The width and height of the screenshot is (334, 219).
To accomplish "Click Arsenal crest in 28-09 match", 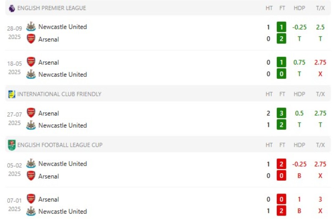I will point(31,39).
